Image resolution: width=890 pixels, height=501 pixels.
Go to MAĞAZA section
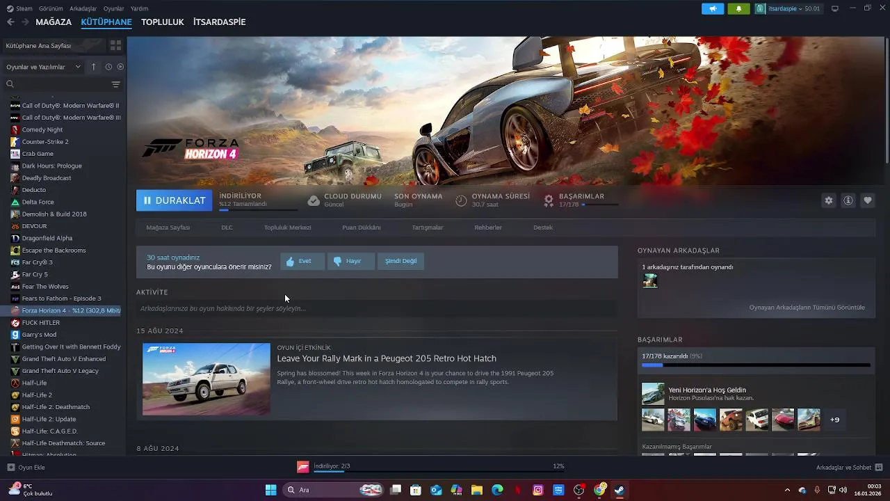coord(54,22)
